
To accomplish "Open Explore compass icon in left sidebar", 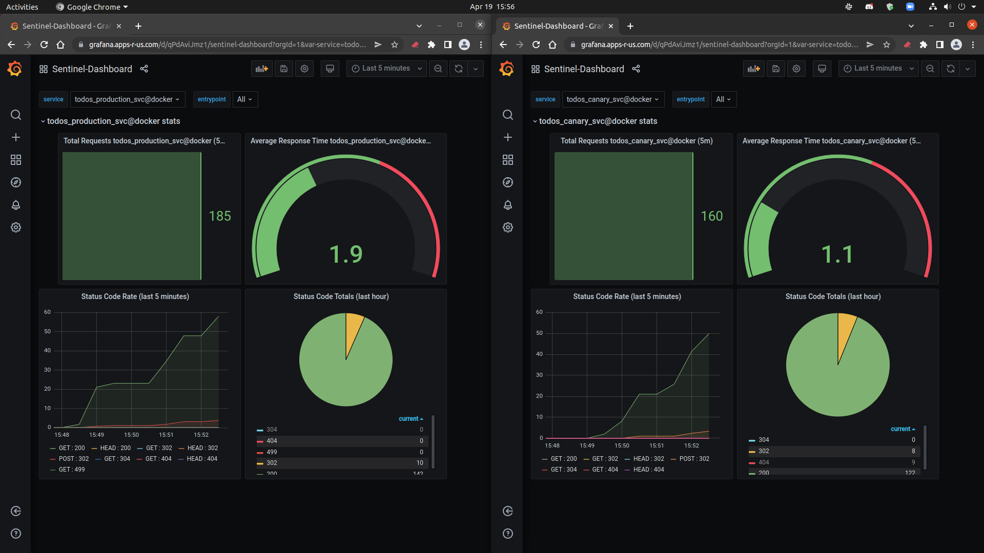I will click(16, 182).
